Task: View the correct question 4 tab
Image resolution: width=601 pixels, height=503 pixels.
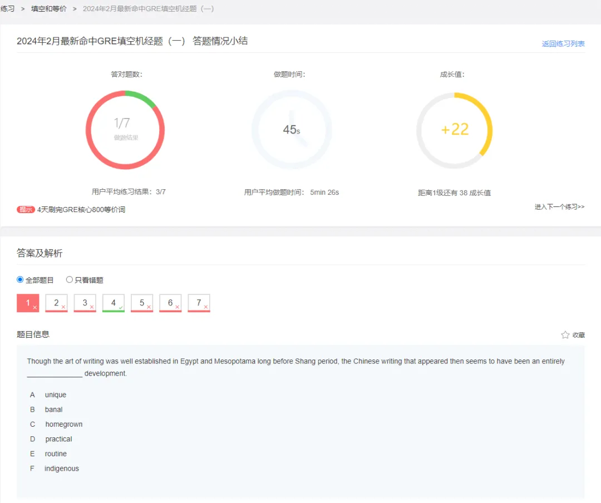Action: 114,303
